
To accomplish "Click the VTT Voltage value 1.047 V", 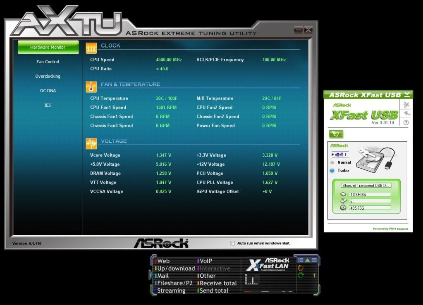I will (163, 183).
